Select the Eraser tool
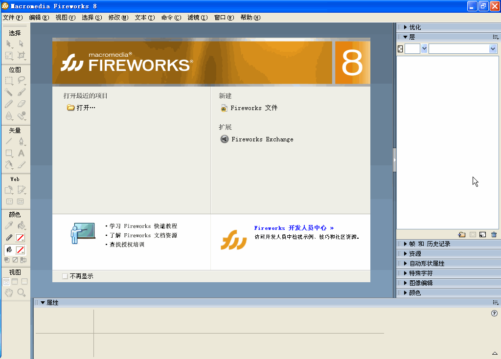This screenshot has height=359, width=501. pyautogui.click(x=21, y=104)
